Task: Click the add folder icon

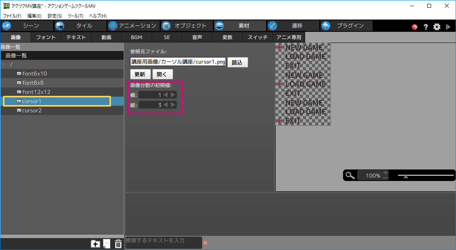Action: [x=95, y=243]
